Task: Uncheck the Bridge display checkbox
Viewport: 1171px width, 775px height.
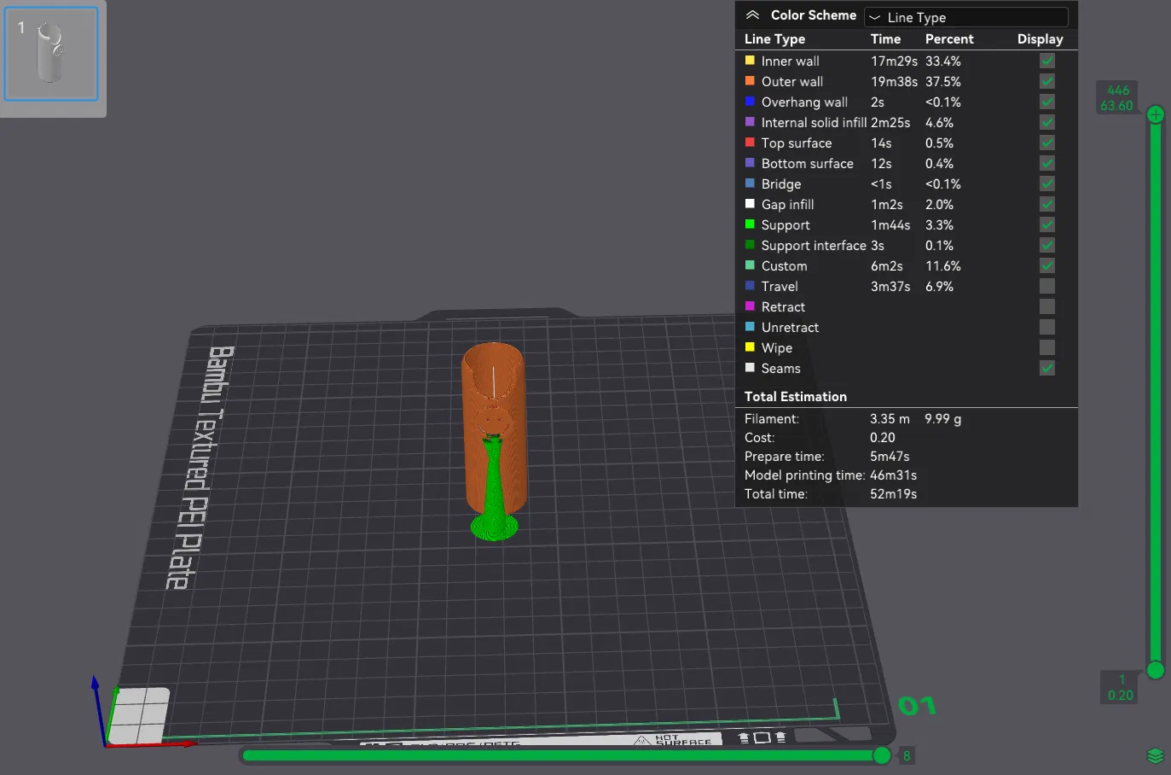Action: click(1047, 184)
